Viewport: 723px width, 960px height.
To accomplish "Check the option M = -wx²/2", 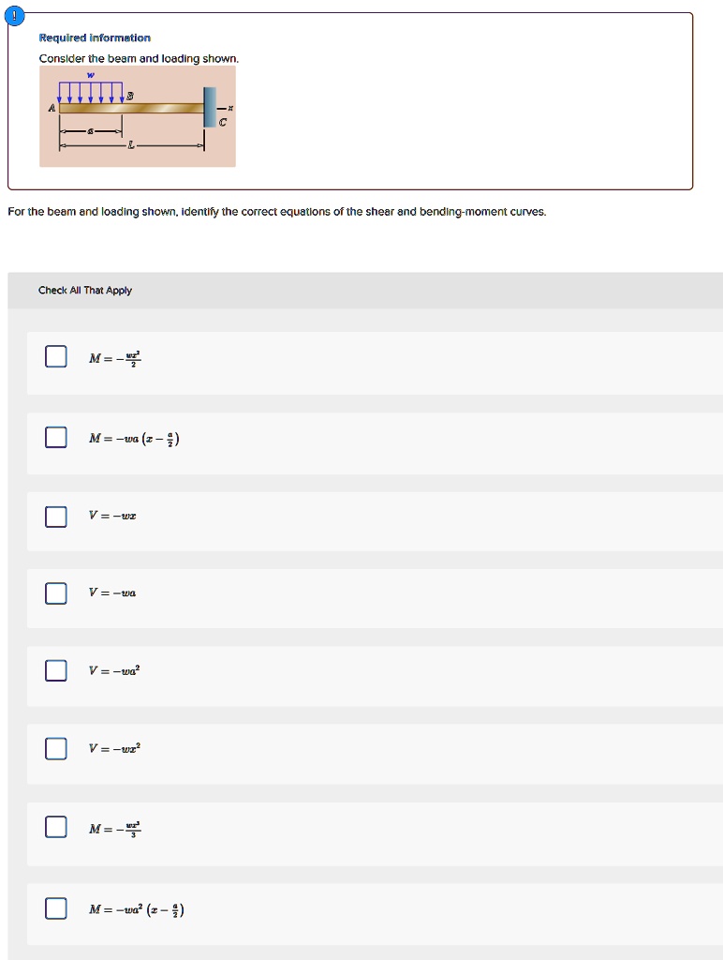I will click(x=55, y=356).
